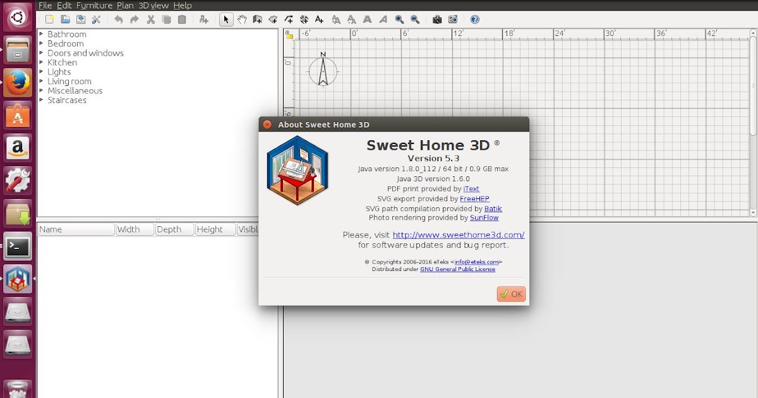Click the Paste clipboard icon
Image resolution: width=758 pixels, height=398 pixels.
[x=182, y=20]
